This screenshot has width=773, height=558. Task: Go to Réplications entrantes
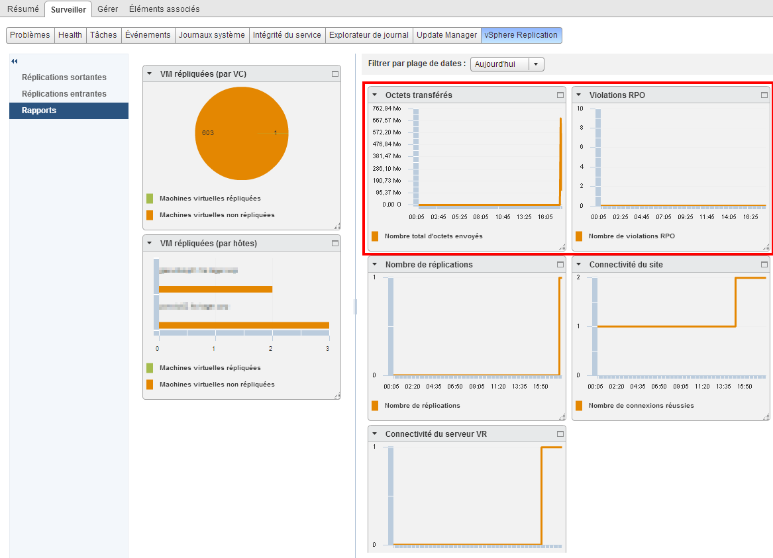pos(64,94)
